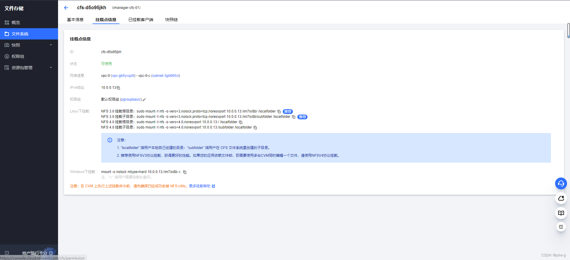The width and height of the screenshot is (570, 260).
Task: Open the cloud assistant floating button
Action: click(561, 198)
